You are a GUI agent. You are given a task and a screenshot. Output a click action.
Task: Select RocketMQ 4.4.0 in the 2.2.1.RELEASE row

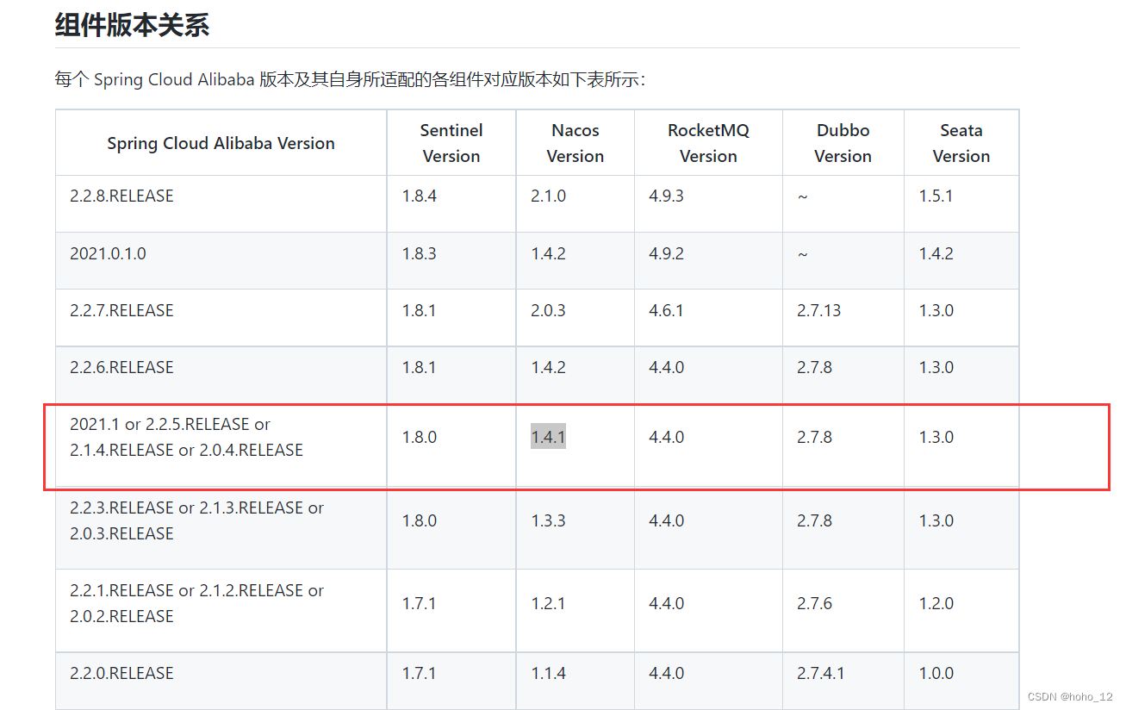coord(708,610)
